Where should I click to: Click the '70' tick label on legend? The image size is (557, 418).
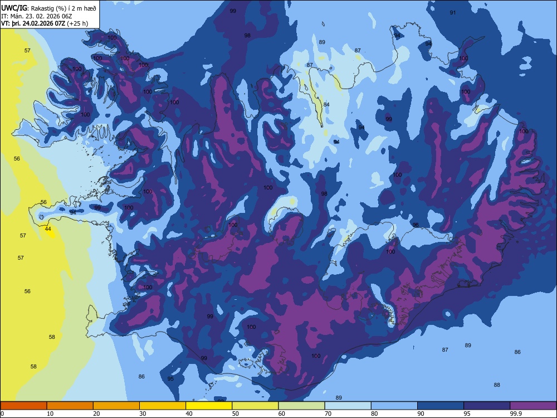pos(328,414)
